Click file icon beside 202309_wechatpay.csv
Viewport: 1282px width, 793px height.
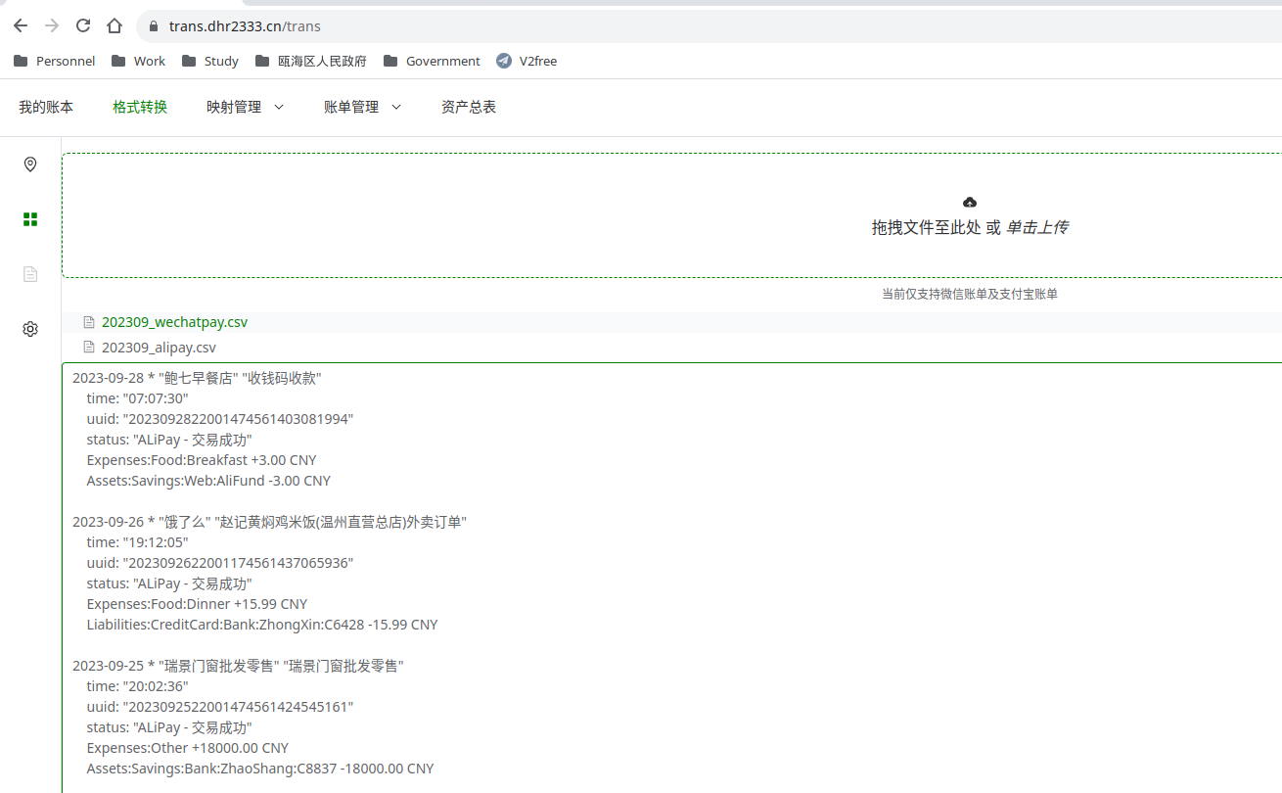tap(89, 322)
